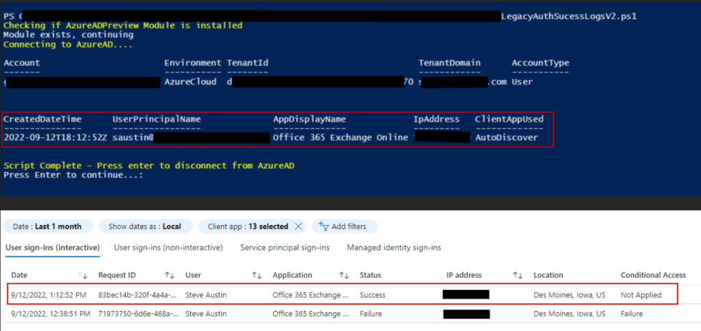Sort the Application column arrow icon
Image resolution: width=701 pixels, height=331 pixels.
click(x=344, y=276)
